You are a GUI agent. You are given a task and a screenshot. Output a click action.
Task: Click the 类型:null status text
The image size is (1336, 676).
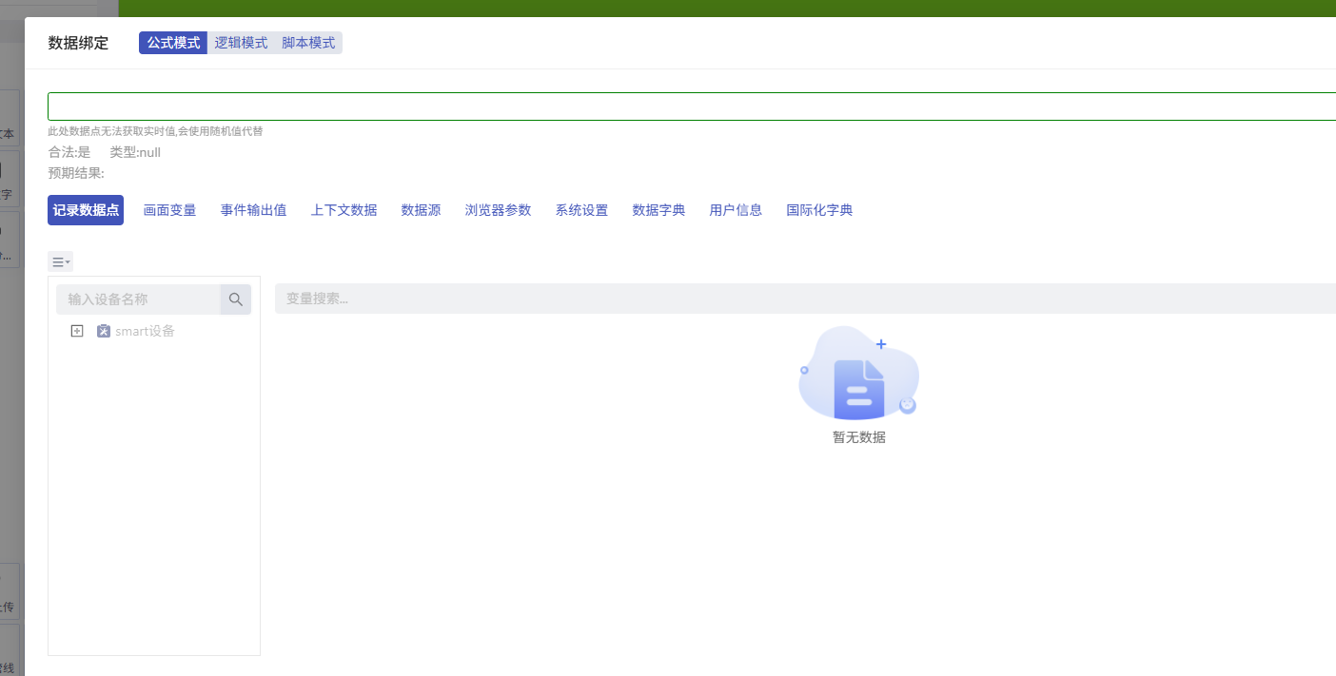(x=135, y=152)
